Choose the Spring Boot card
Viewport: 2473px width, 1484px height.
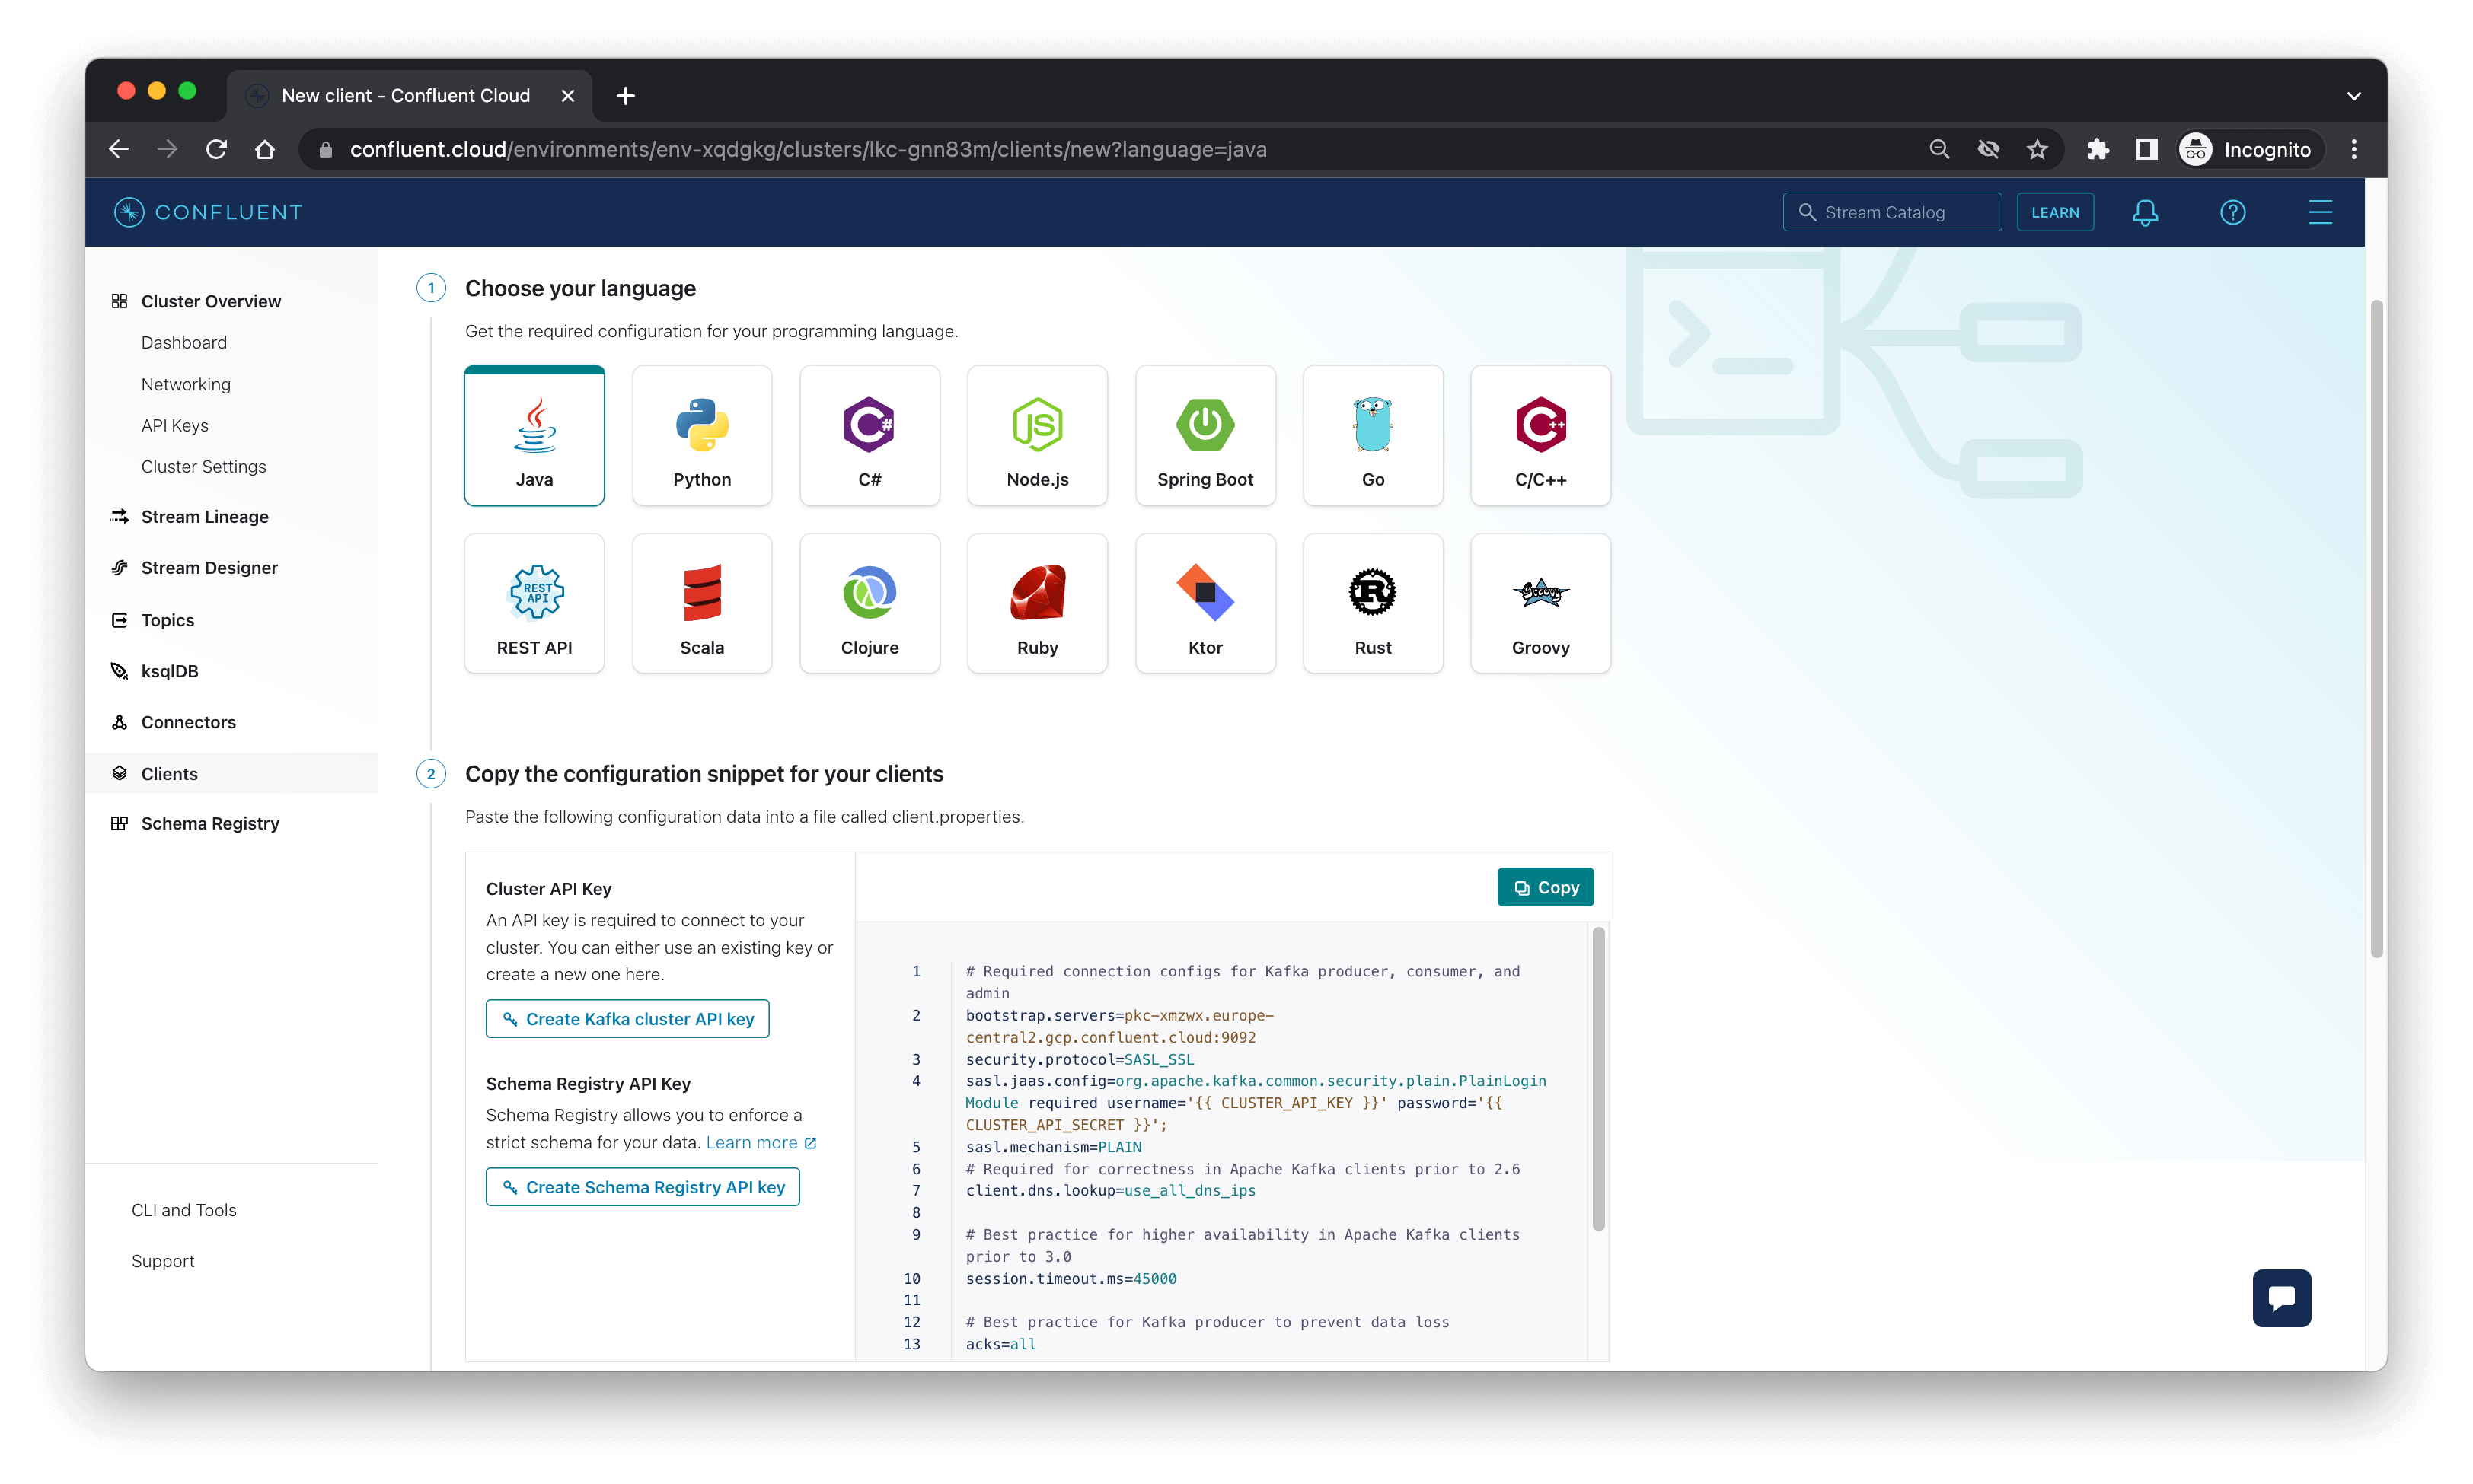1205,435
